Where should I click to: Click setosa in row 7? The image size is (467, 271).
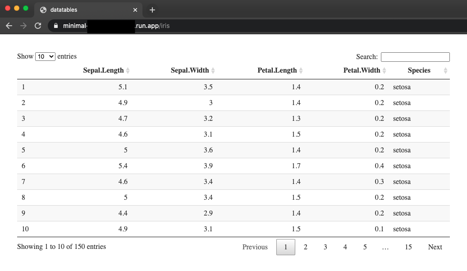point(402,182)
